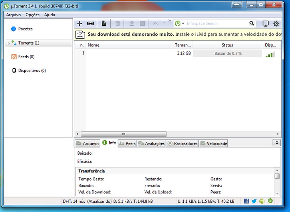Select the Create New Torrent icon
This screenshot has width=290, height=212.
click(x=104, y=23)
